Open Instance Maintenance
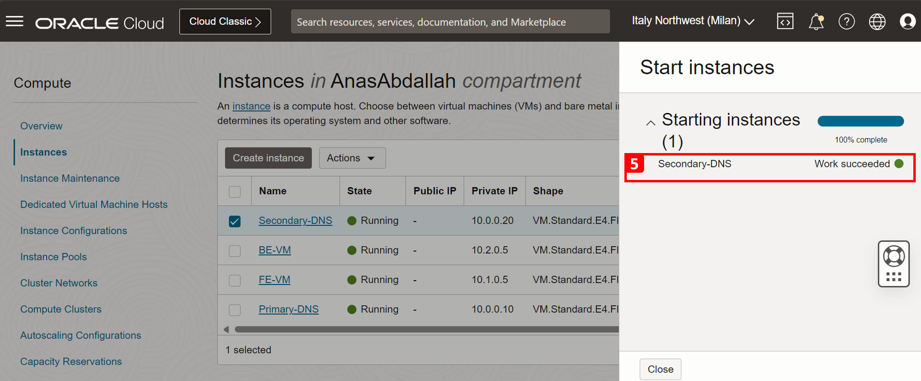 pyautogui.click(x=70, y=178)
